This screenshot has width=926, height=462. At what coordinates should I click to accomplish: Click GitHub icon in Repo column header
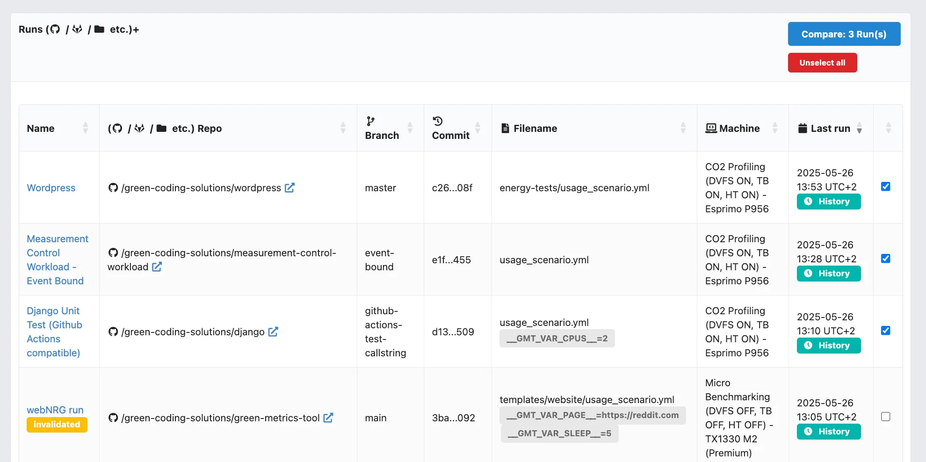(117, 128)
